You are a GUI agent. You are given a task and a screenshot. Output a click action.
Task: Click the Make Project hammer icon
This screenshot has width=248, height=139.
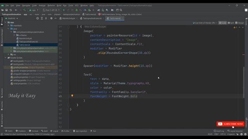pos(24,10)
